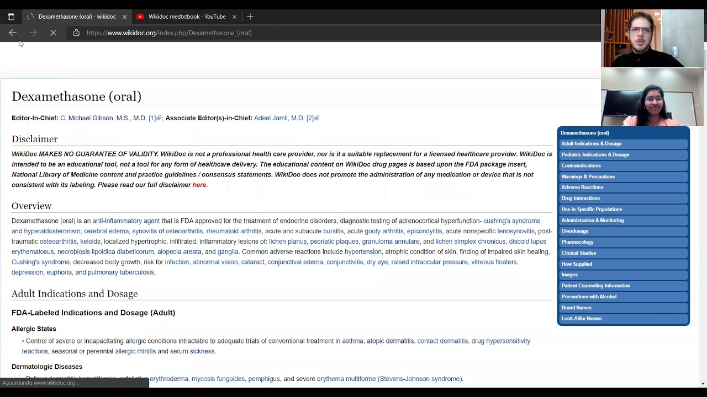Jump to Drug Interactions in sidebar
Screen dimensions: 707x397
(x=623, y=198)
